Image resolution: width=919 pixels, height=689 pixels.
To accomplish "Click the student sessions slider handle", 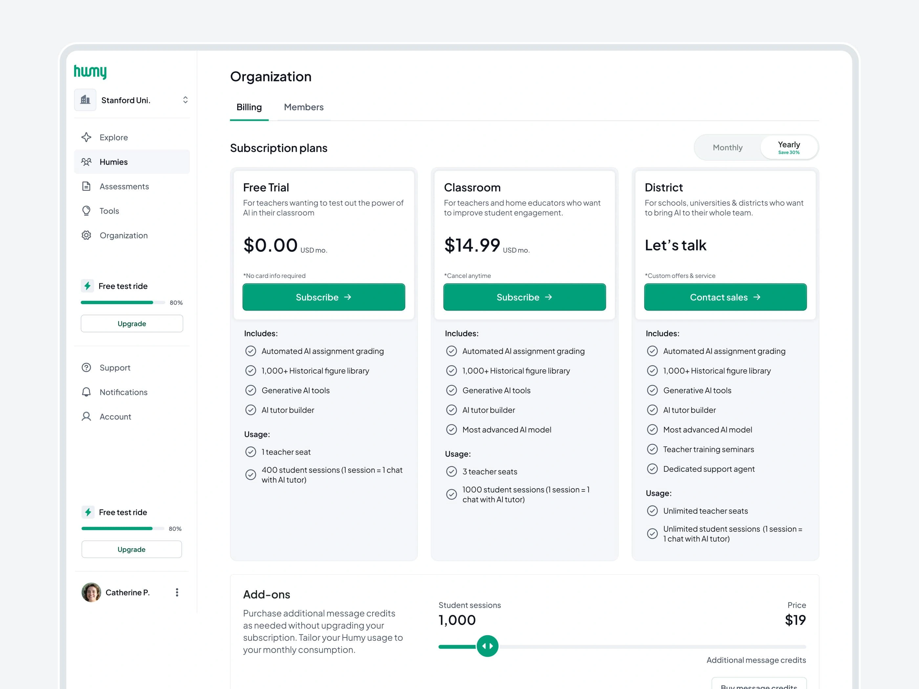I will 487,646.
